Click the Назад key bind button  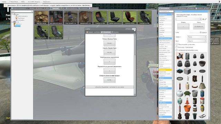tap(199, 27)
